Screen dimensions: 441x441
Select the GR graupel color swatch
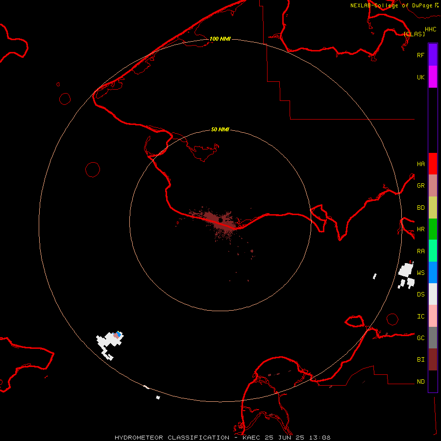pos(433,186)
